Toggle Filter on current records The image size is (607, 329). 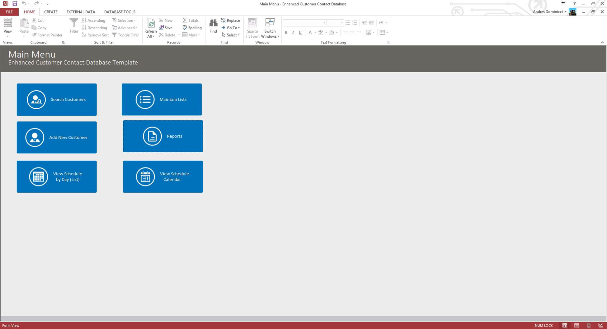(125, 35)
